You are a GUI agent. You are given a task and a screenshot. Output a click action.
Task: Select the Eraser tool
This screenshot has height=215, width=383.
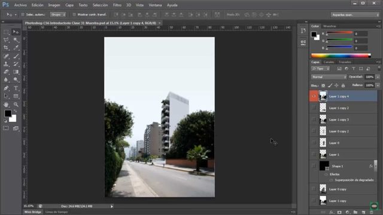click(6, 72)
